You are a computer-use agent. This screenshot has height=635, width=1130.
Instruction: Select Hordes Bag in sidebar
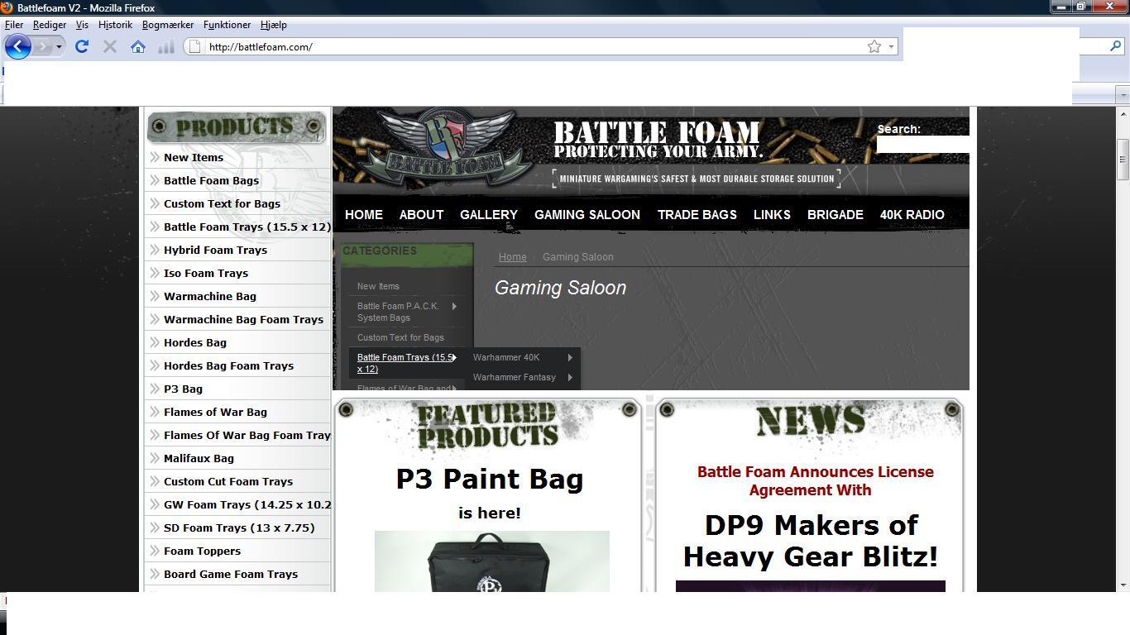(195, 342)
